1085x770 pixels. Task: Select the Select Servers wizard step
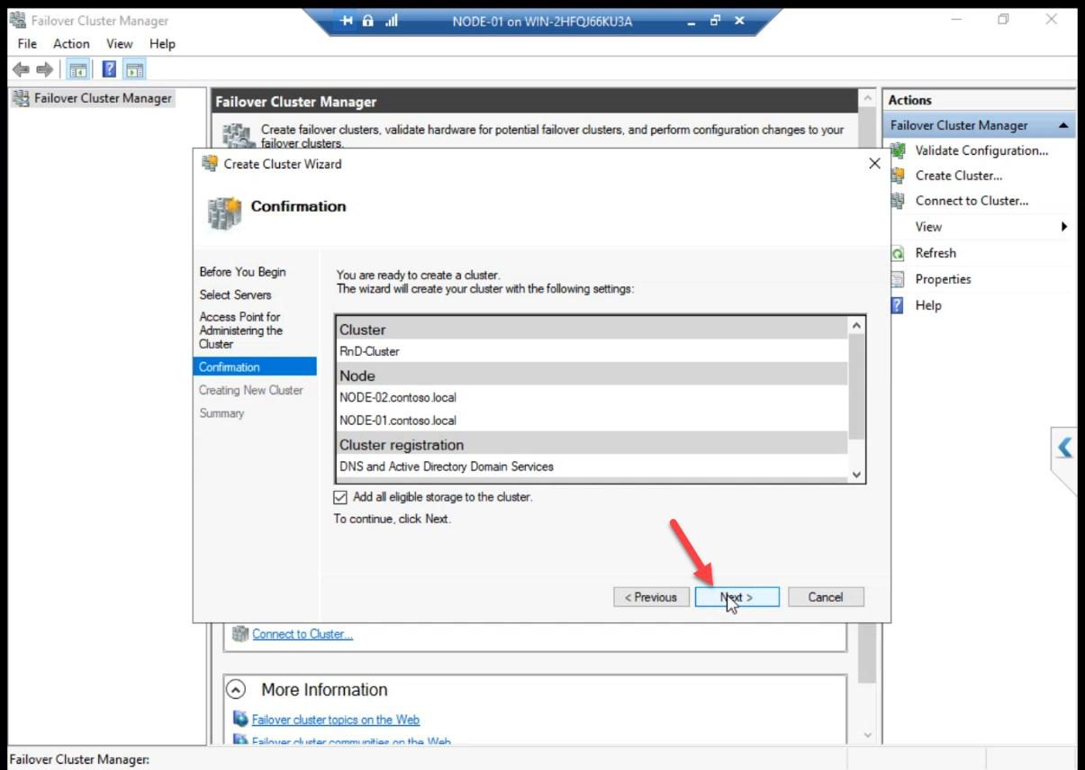(x=235, y=294)
